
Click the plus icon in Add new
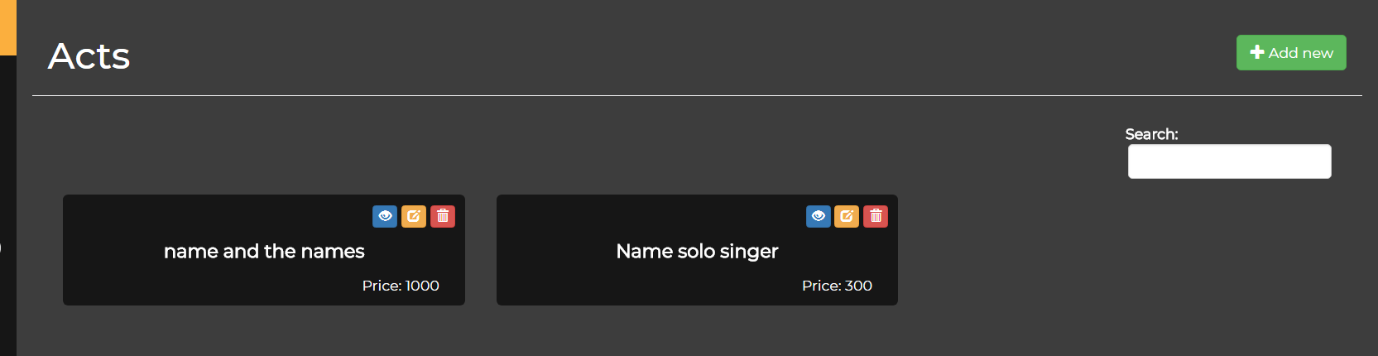tap(1257, 52)
